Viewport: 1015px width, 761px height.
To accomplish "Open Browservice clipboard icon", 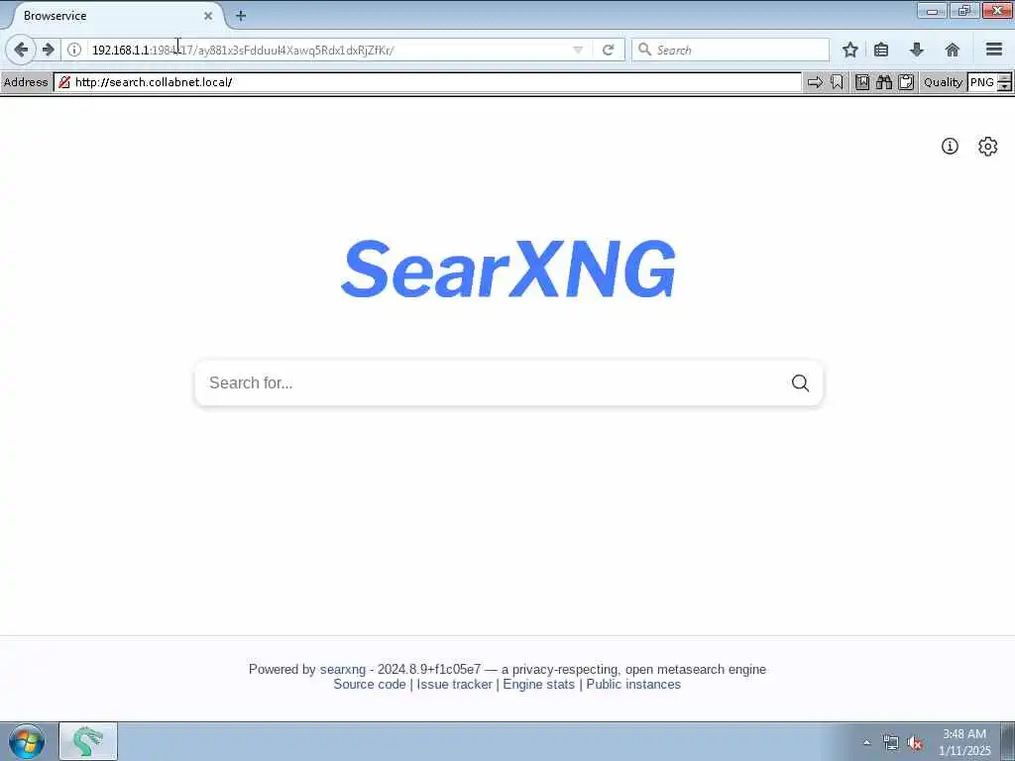I will (906, 82).
